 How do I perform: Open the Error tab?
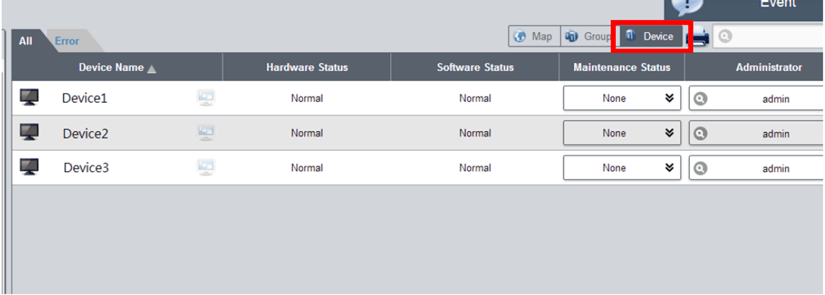point(67,41)
